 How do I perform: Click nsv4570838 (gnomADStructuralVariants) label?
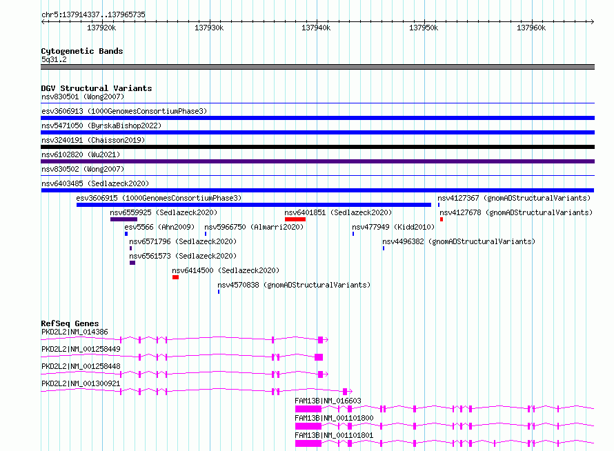coord(294,285)
